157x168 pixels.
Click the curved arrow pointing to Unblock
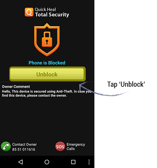(x=104, y=89)
